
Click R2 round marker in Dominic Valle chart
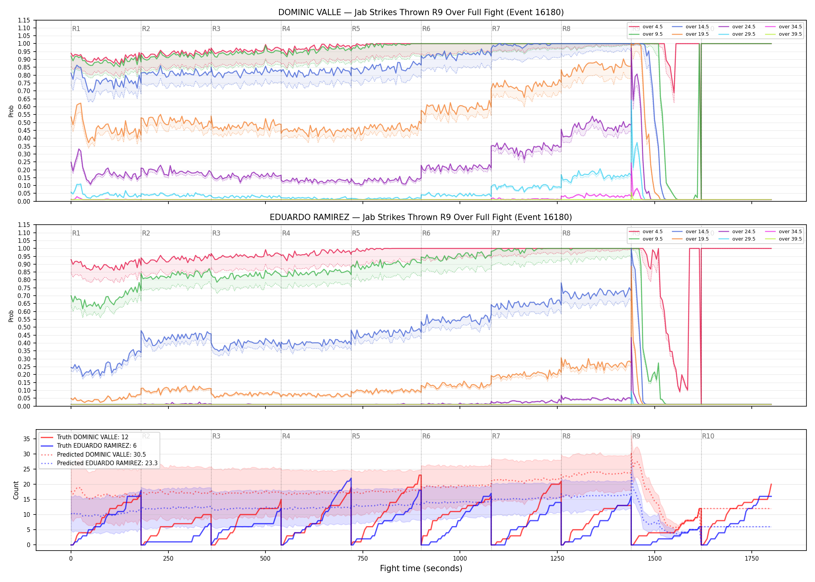(146, 29)
